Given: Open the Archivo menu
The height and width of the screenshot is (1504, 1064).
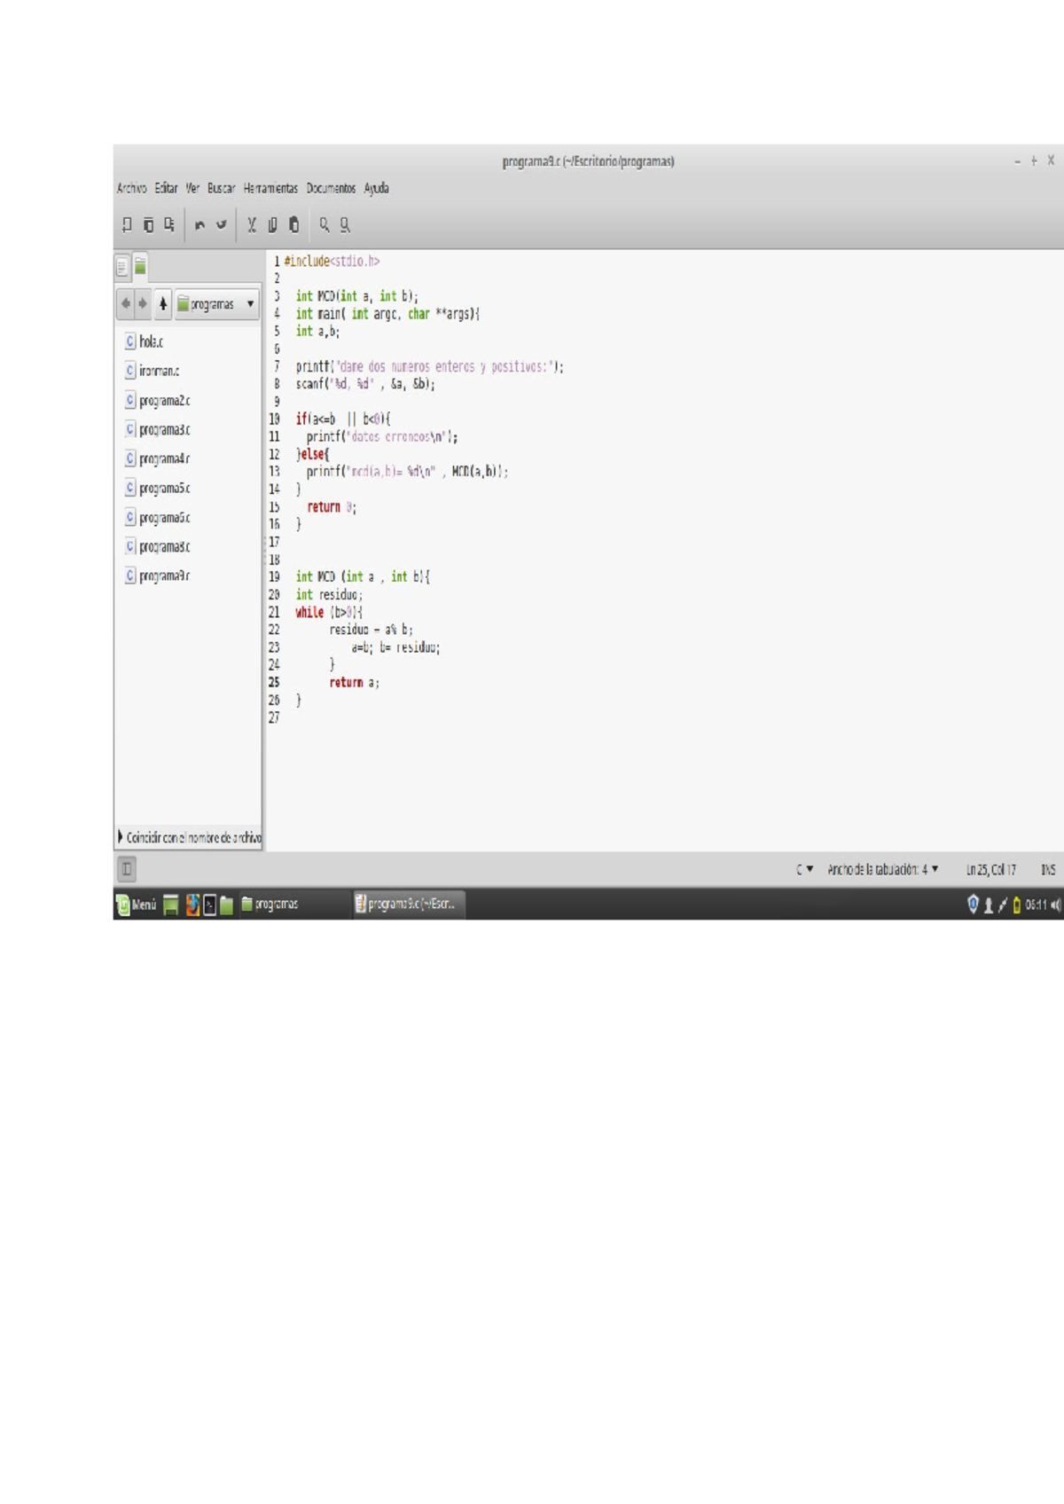Looking at the screenshot, I should pos(131,188).
